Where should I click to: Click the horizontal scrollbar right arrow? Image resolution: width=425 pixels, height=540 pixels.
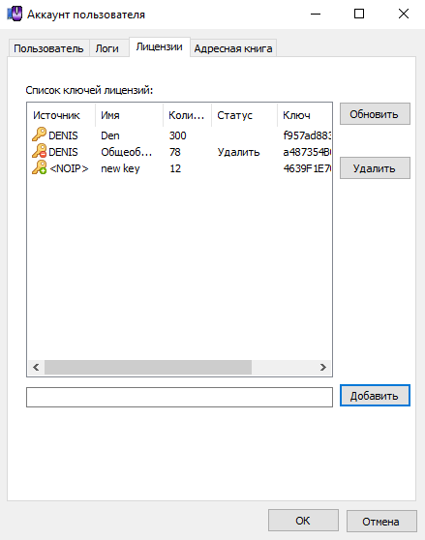(322, 368)
